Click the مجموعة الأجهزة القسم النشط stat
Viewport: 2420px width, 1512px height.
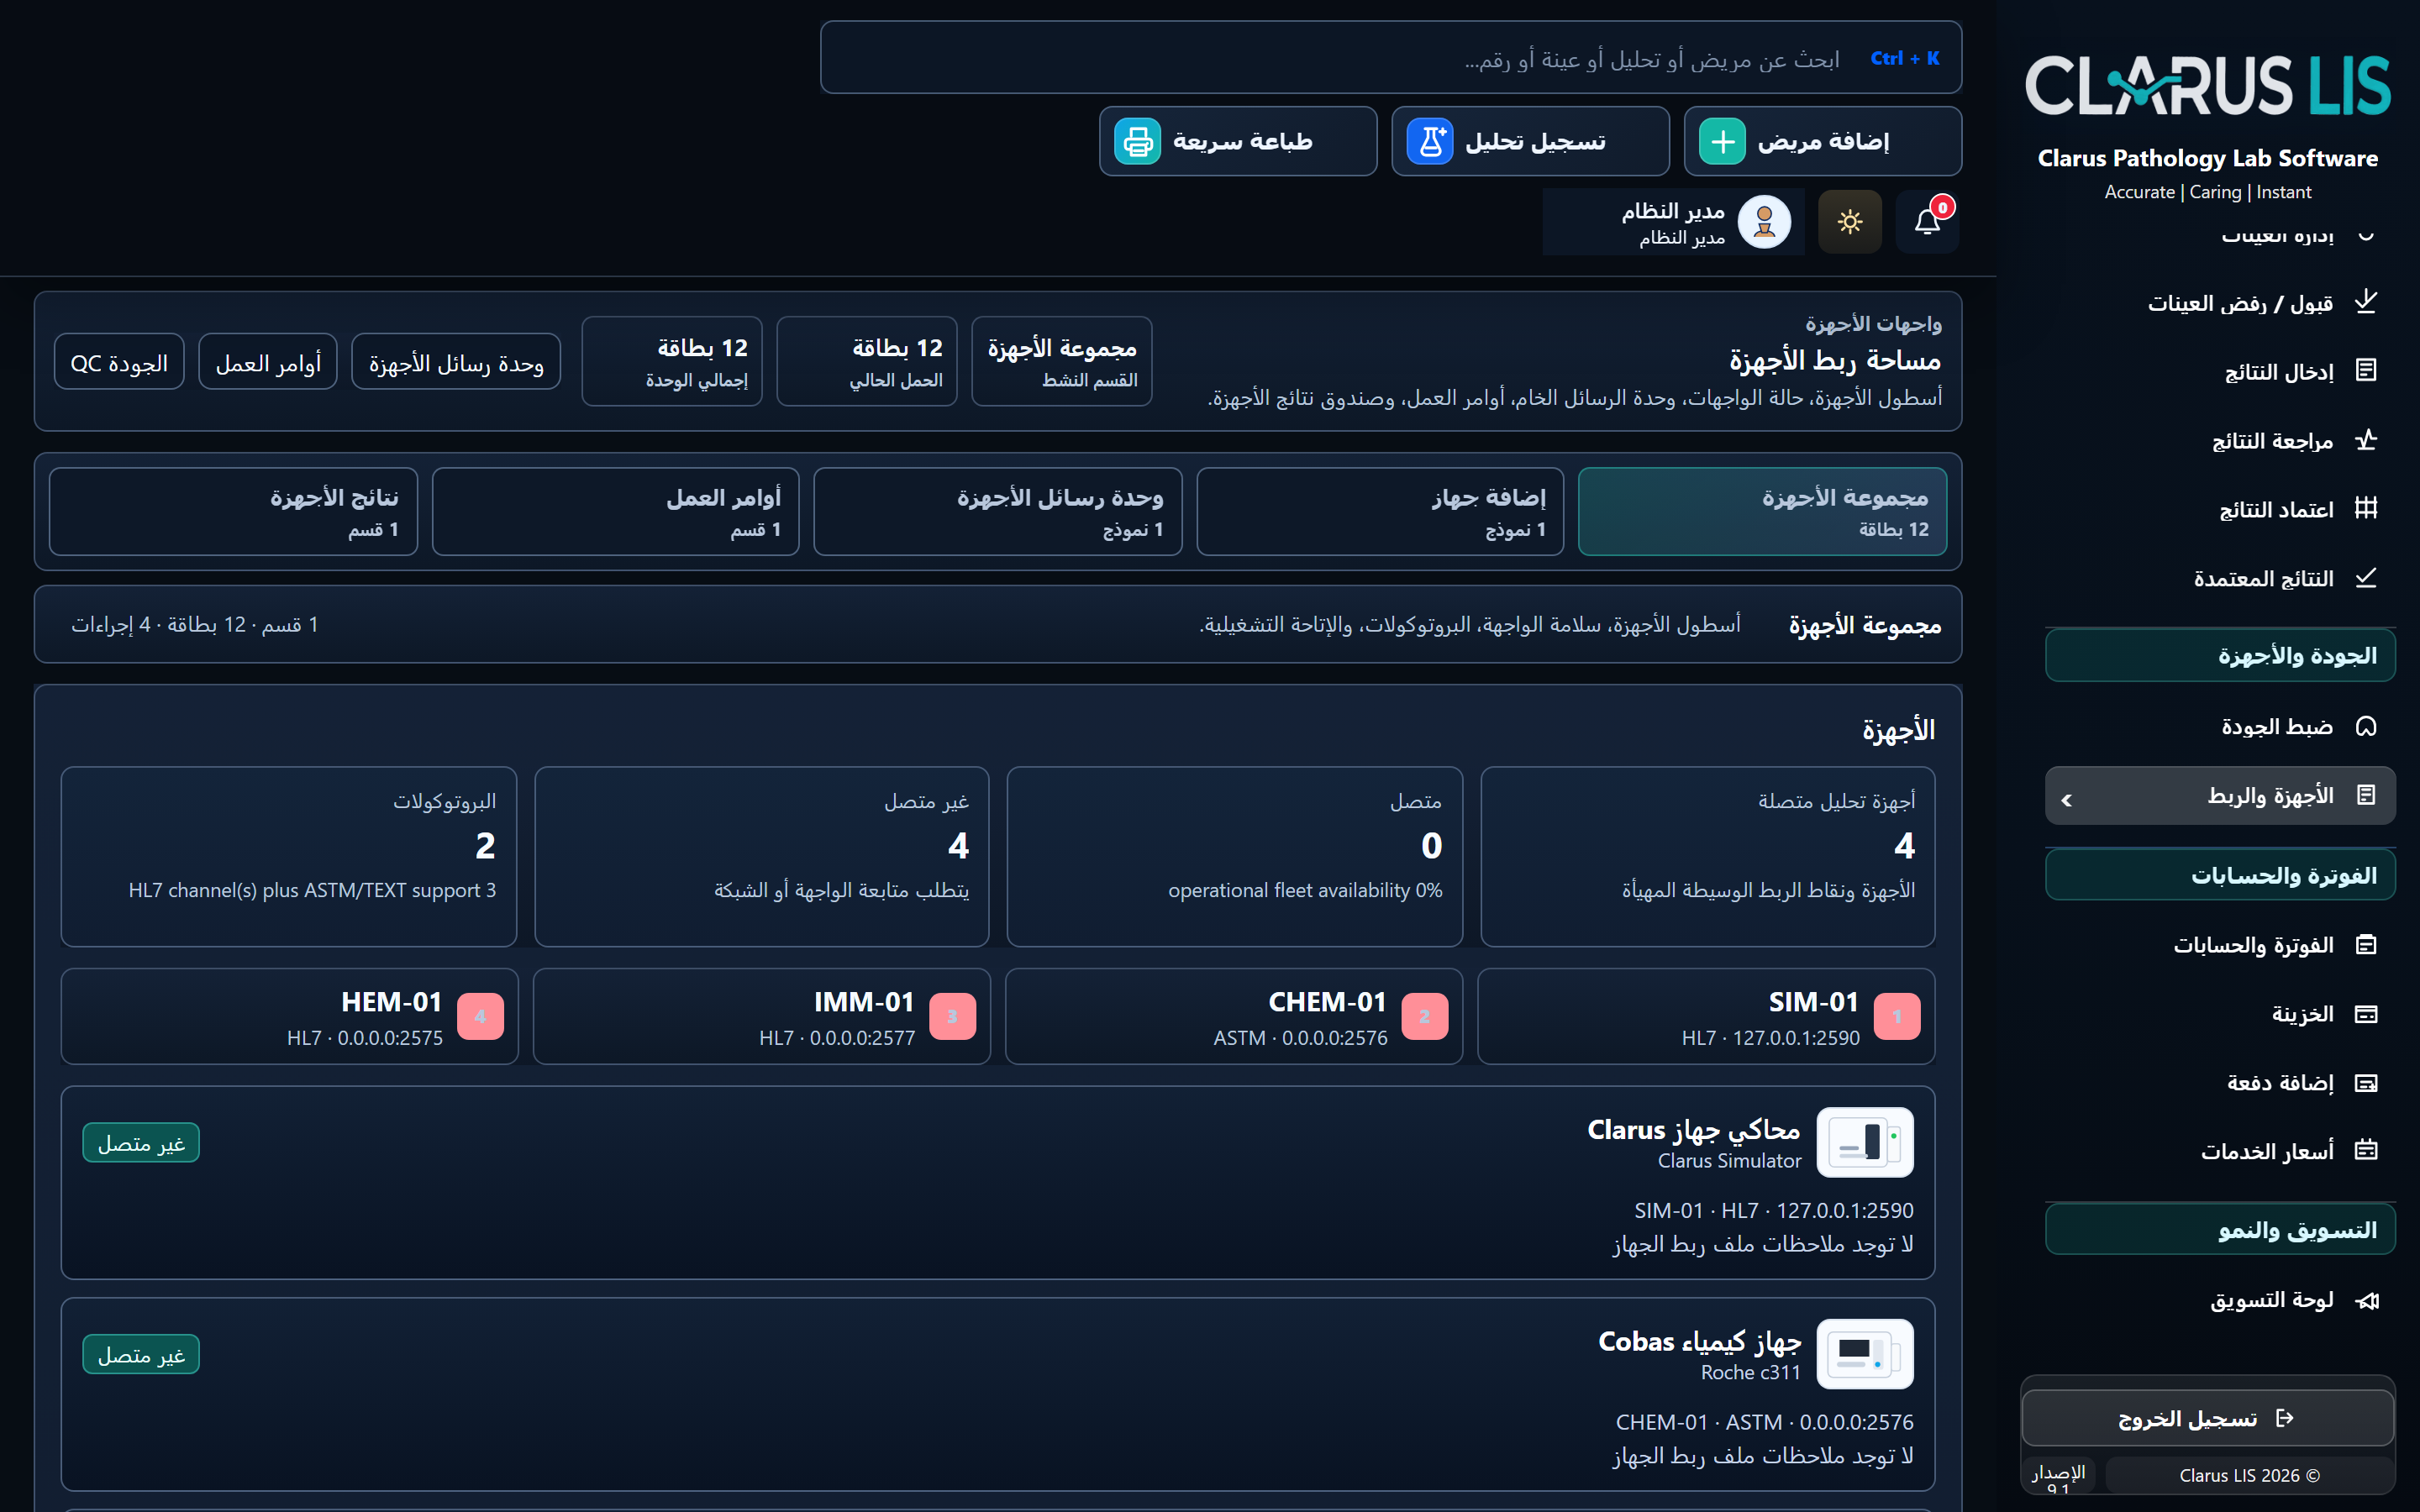tap(1062, 362)
